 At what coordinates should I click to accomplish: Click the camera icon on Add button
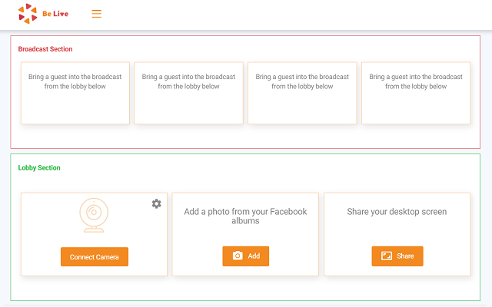coord(238,256)
